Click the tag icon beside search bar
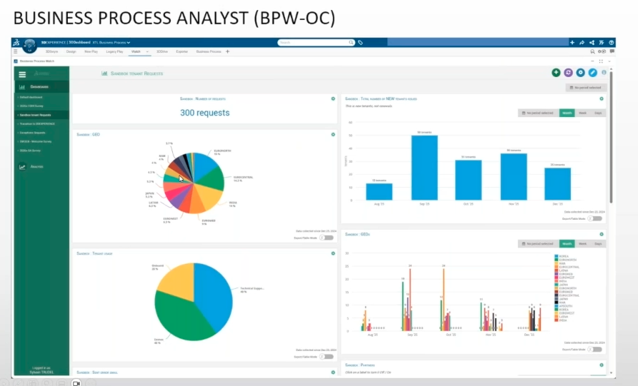 point(361,42)
